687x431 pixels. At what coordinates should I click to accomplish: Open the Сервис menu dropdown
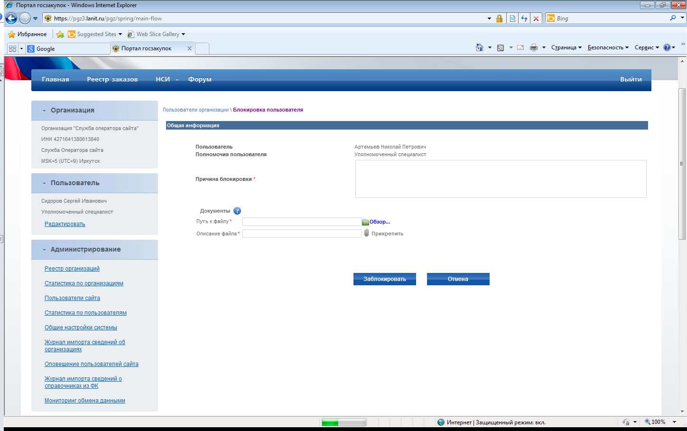click(x=647, y=47)
